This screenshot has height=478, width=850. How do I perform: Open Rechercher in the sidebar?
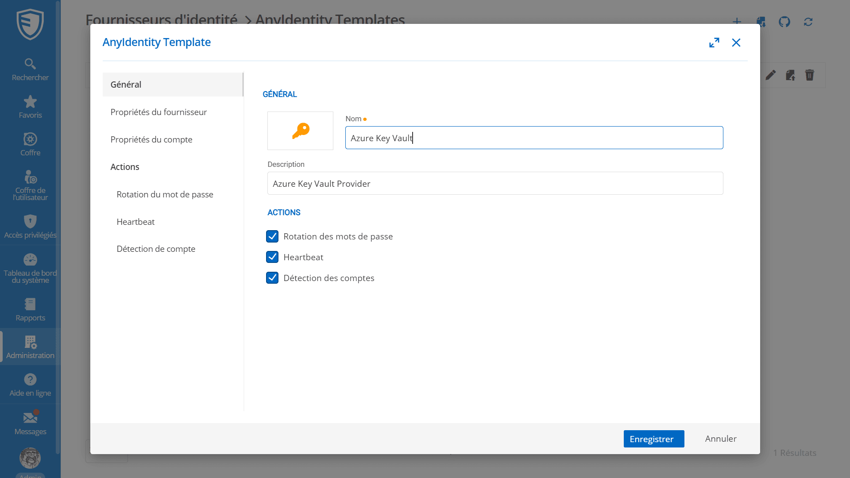pyautogui.click(x=30, y=69)
